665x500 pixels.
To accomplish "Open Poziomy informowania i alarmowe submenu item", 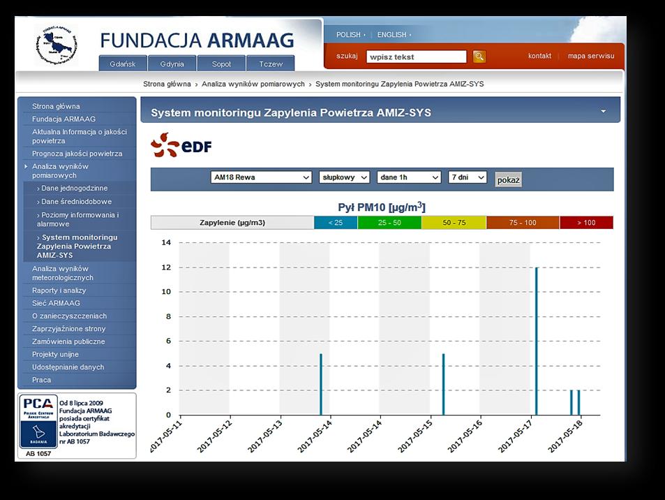I will 79,219.
